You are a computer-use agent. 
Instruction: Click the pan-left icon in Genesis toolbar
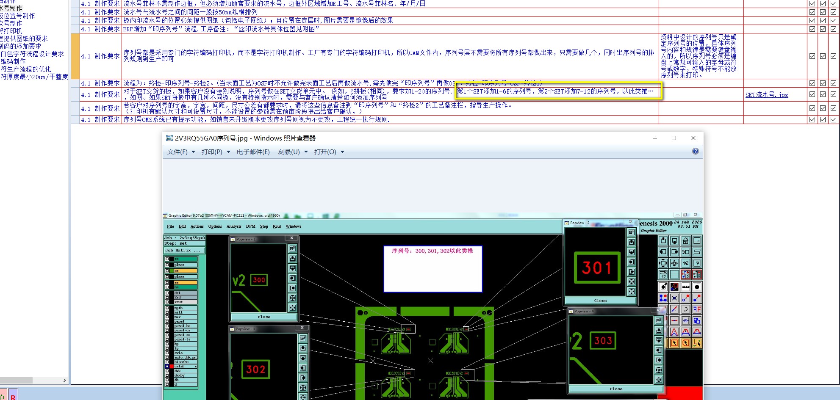[x=663, y=251]
